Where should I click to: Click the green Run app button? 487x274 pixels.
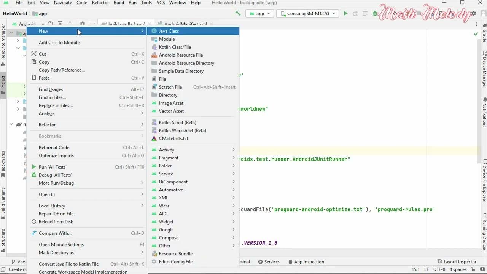tap(345, 13)
